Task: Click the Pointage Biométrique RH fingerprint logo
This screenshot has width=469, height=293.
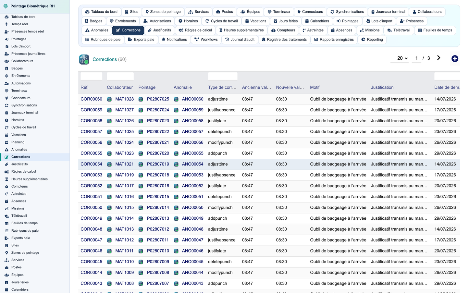Action: point(6,6)
